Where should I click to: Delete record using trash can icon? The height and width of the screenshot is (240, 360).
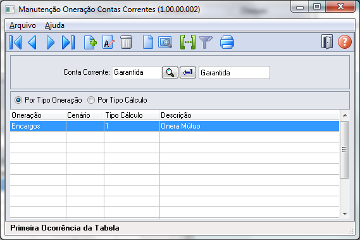pyautogui.click(x=126, y=42)
